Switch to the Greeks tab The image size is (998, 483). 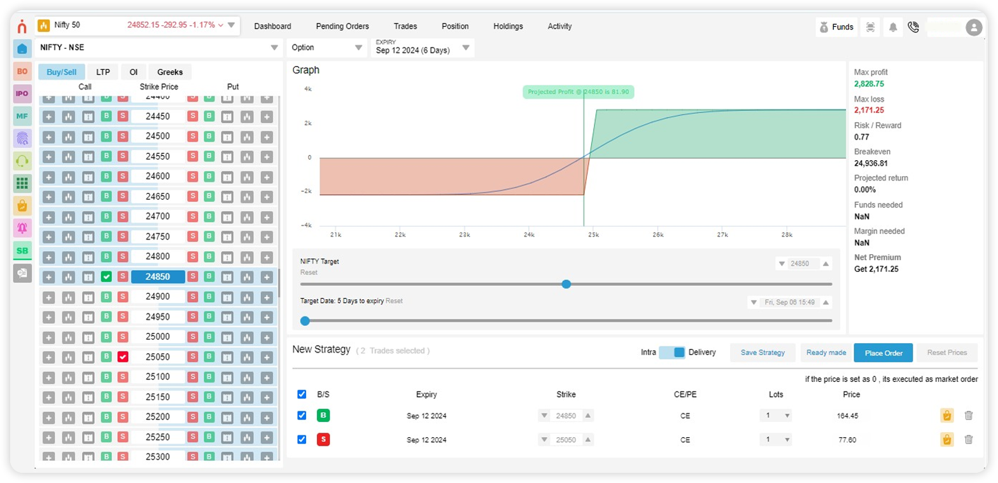170,72
